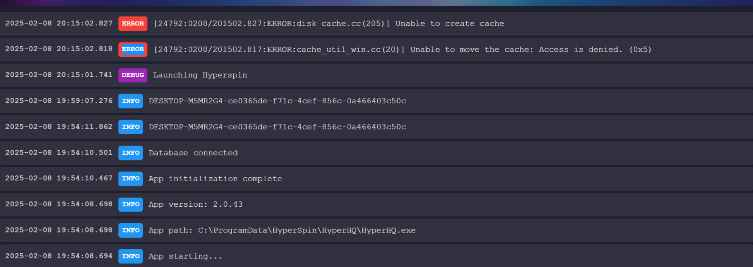Click the purple DEBUG badge

pyautogui.click(x=133, y=75)
